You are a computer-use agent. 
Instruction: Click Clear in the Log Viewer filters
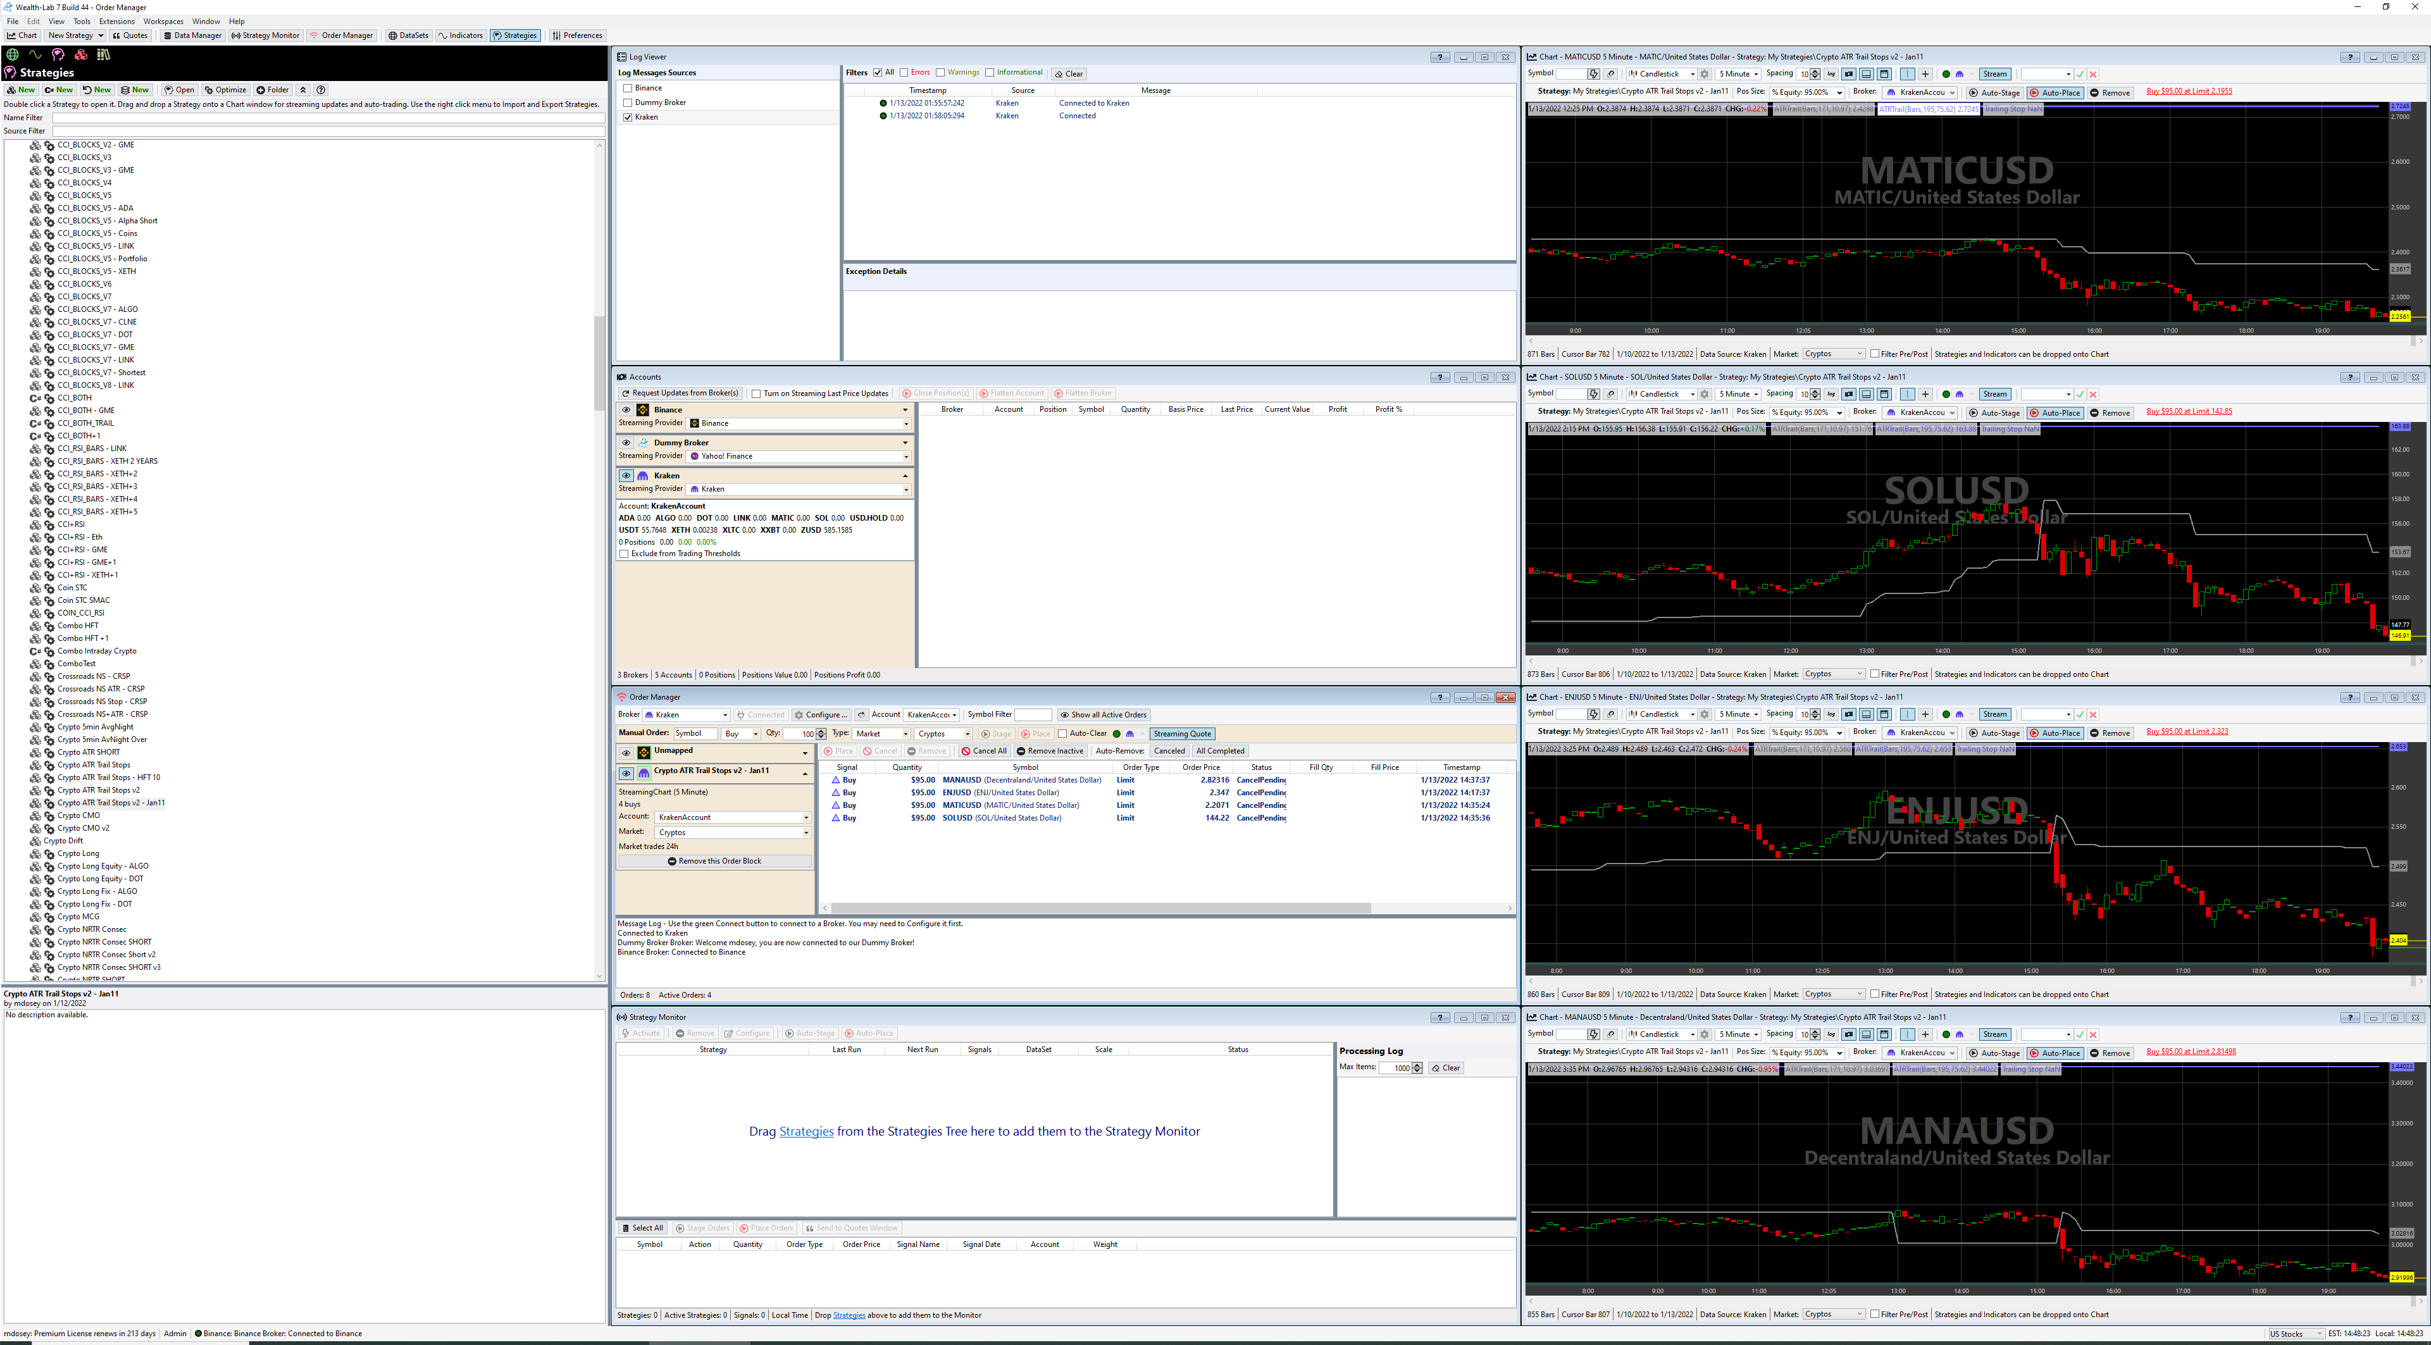(x=1068, y=73)
